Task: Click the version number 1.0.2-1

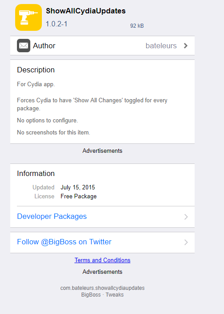Action: coord(57,24)
